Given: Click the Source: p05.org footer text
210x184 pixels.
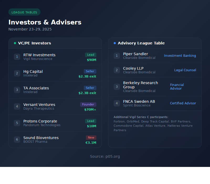Looking at the screenshot, I should coord(105,156).
